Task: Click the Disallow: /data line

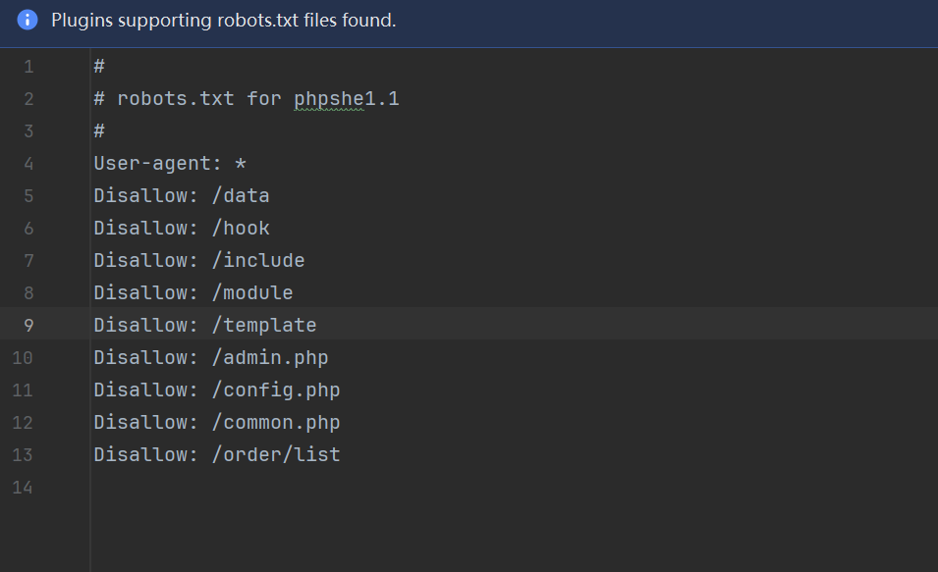Action: 182,196
